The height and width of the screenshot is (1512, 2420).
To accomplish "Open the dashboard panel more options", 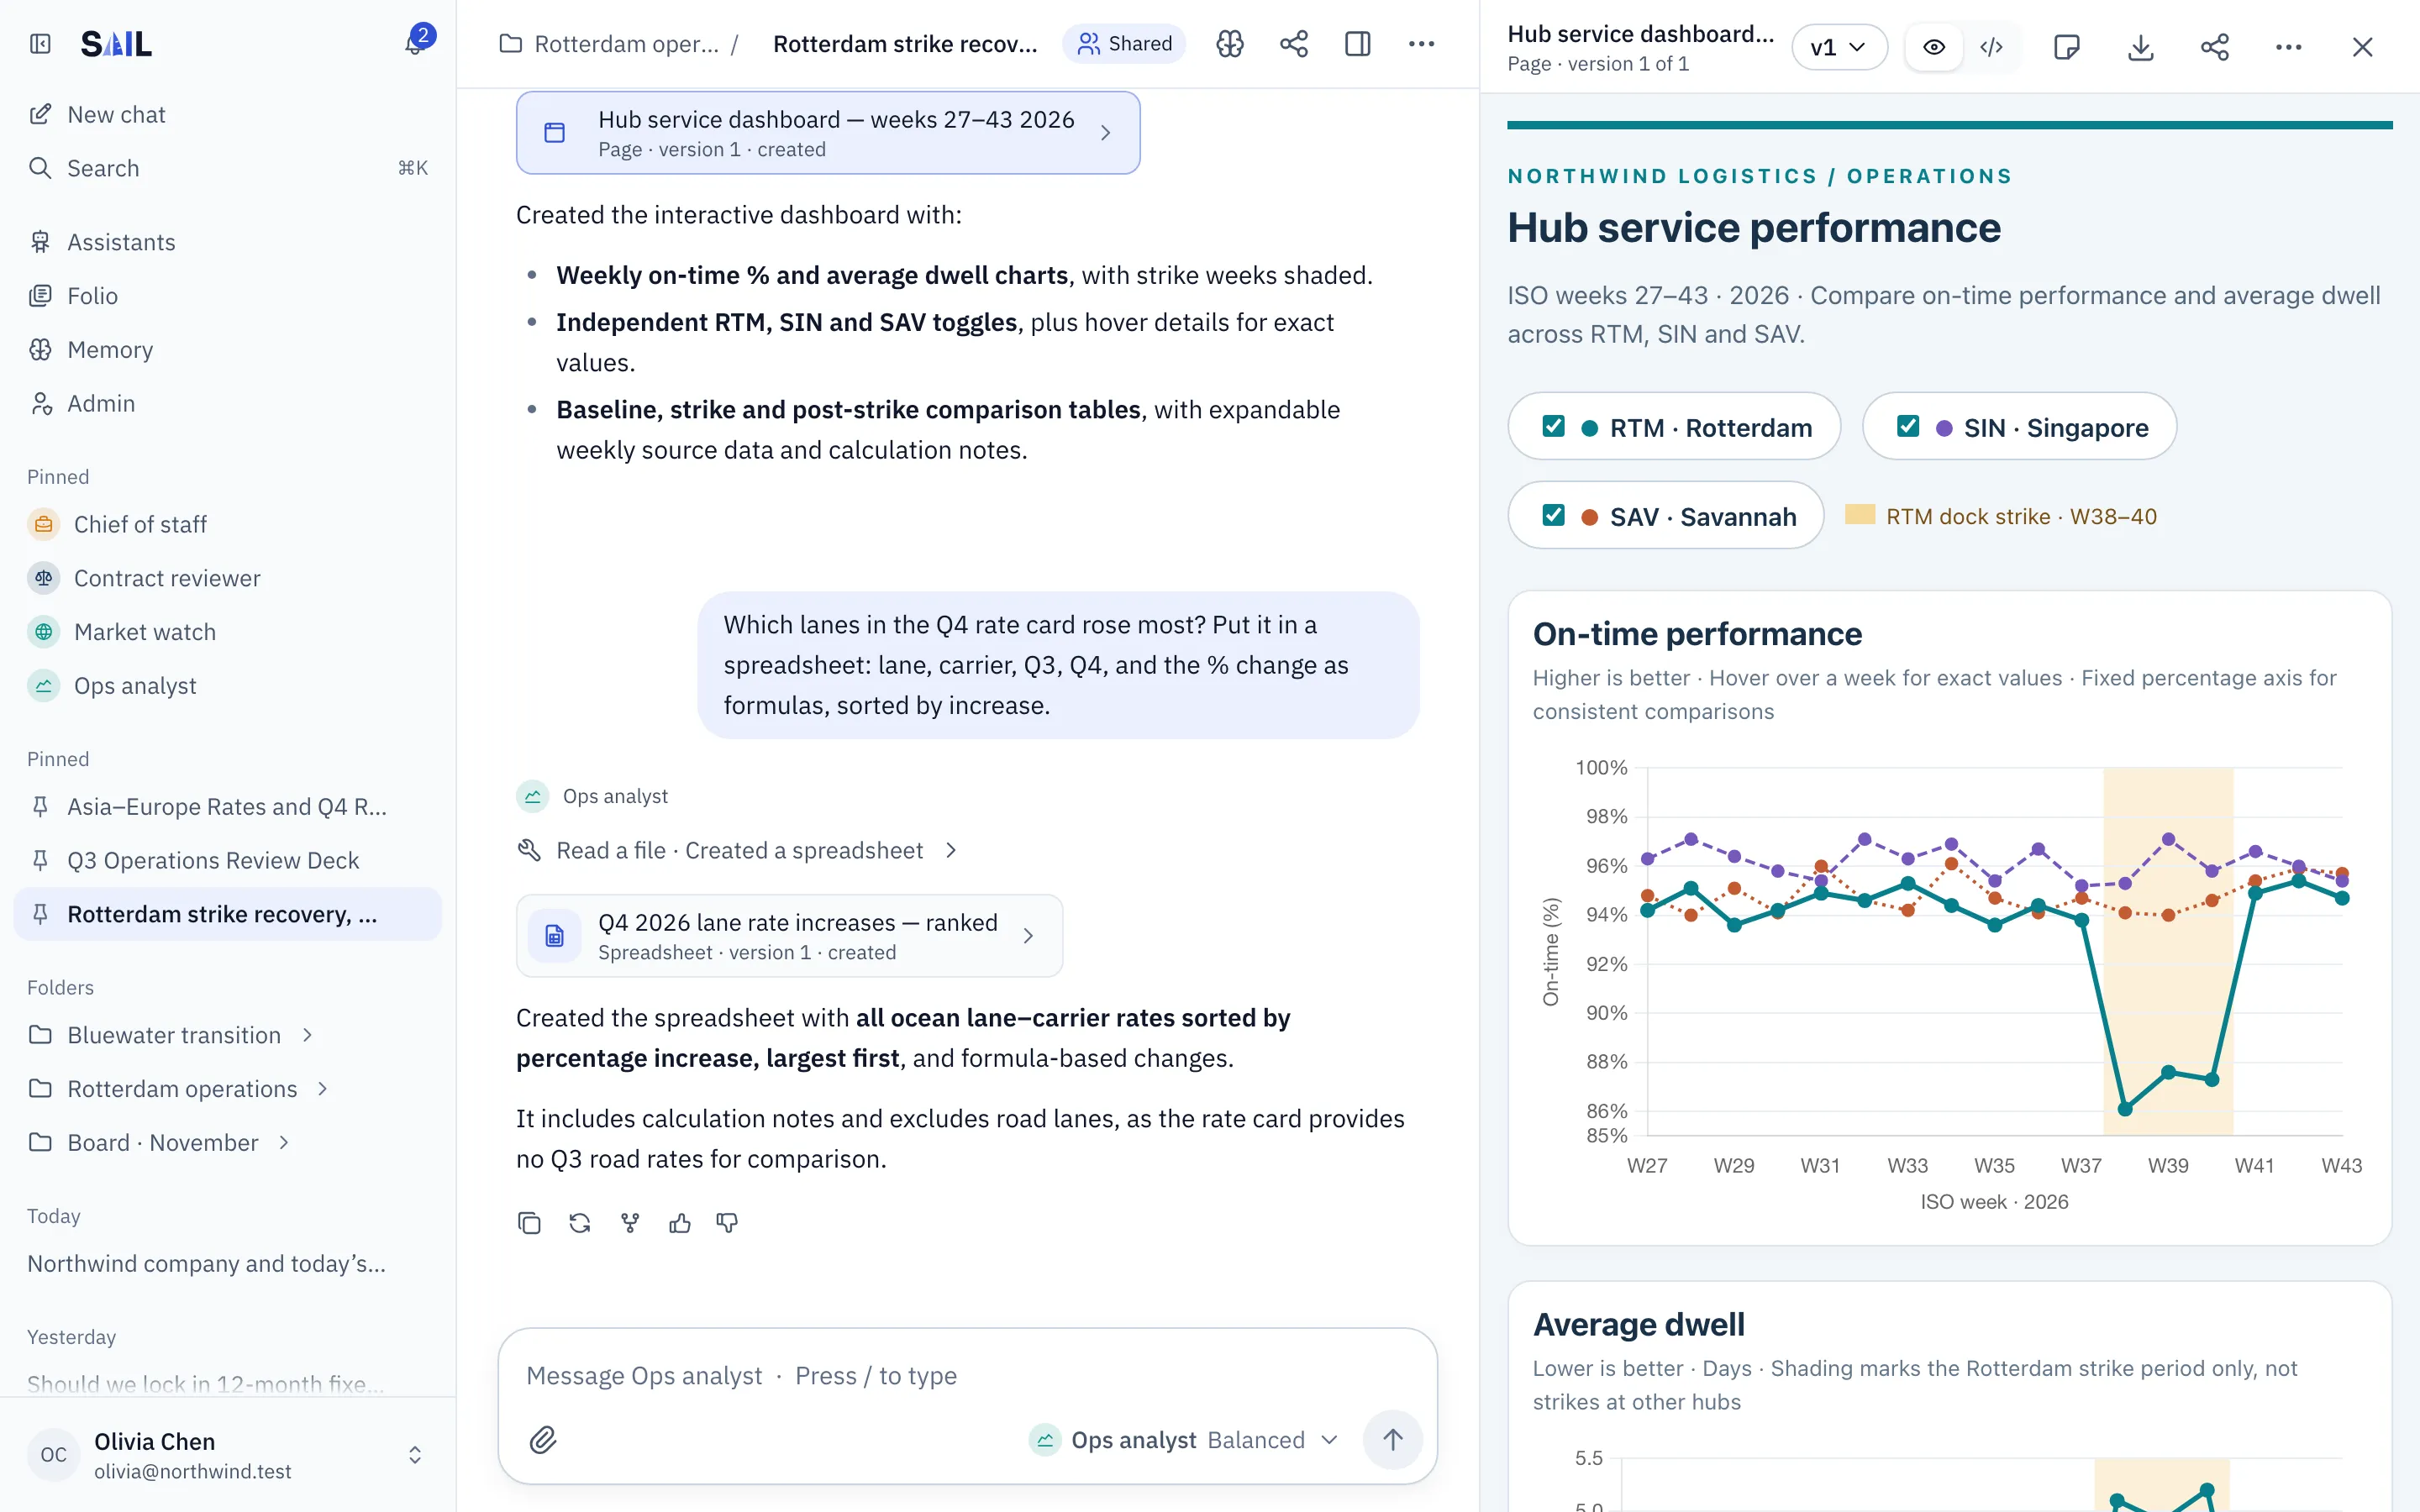I will pos(2289,47).
